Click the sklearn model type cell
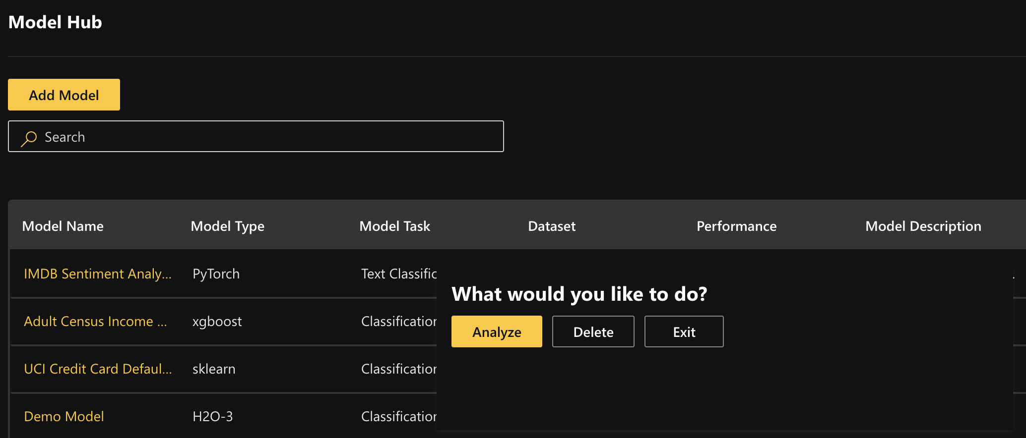Image resolution: width=1026 pixels, height=438 pixels. click(x=214, y=369)
